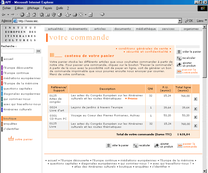The height and width of the screenshot is (173, 208).
Task: Click the trash icon beside top vider le panier
Action: [x=179, y=52]
